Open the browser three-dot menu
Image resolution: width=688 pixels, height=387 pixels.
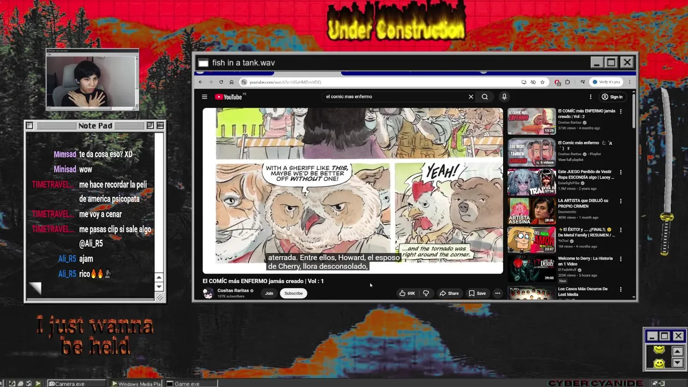[x=629, y=82]
